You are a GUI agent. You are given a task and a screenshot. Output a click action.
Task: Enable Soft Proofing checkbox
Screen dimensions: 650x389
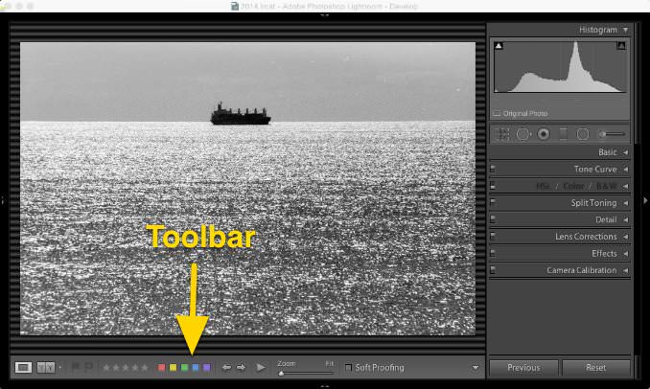pyautogui.click(x=349, y=368)
